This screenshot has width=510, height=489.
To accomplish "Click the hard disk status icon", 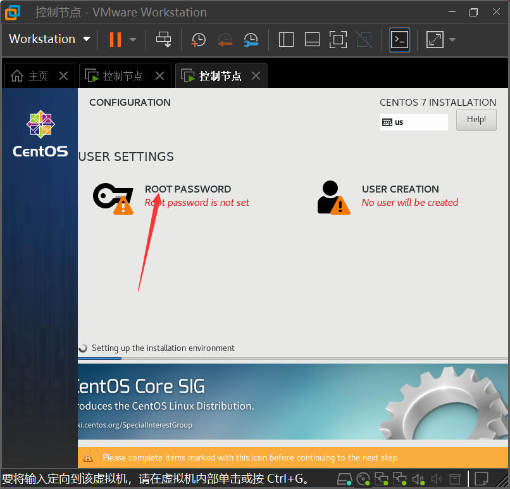I will 344,479.
